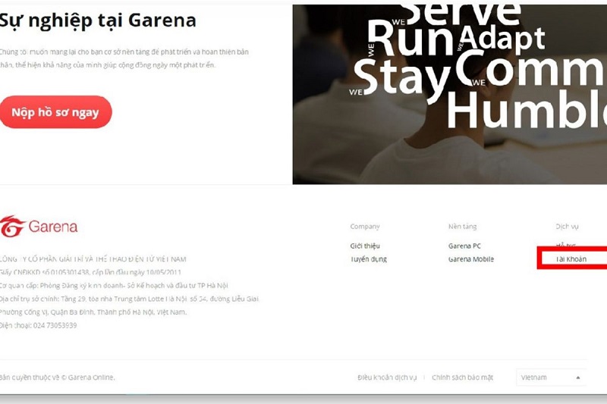The image size is (607, 404).
Task: Click the Garena logo in the footer
Action: coord(39,226)
